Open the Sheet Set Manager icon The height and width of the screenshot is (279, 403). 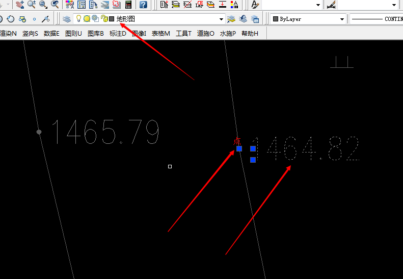pos(105,5)
